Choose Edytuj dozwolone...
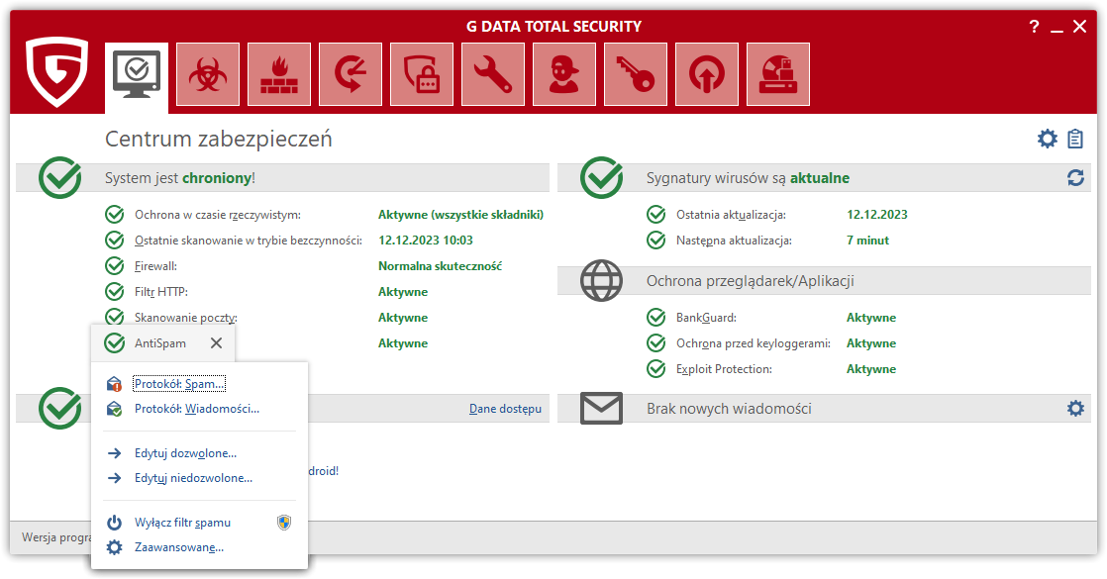 [x=186, y=453]
